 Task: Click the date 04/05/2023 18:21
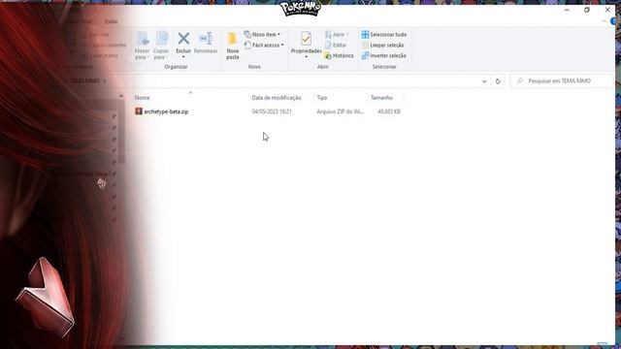272,111
